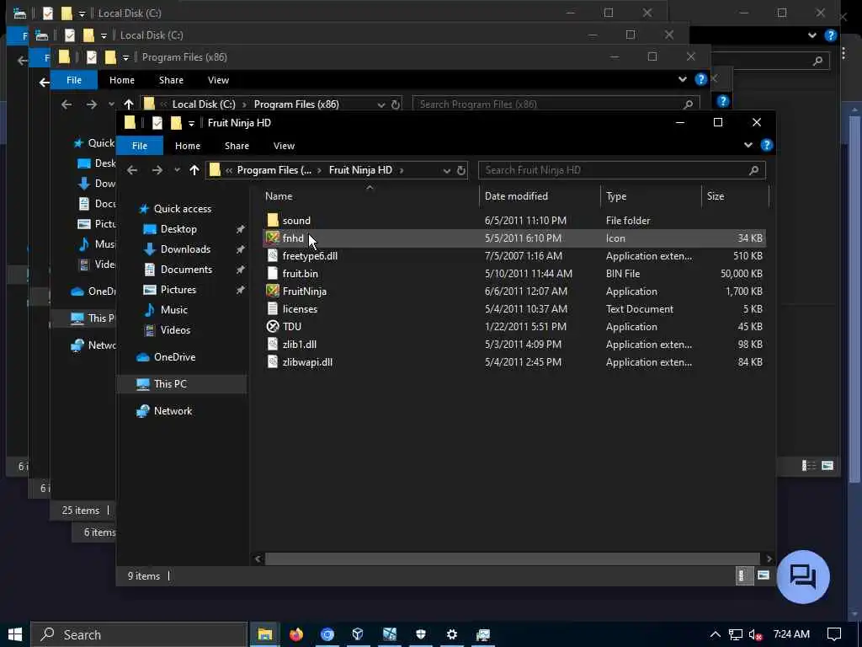
Task: Expand the ribbon in Program Files (x86) window
Action: pos(682,79)
